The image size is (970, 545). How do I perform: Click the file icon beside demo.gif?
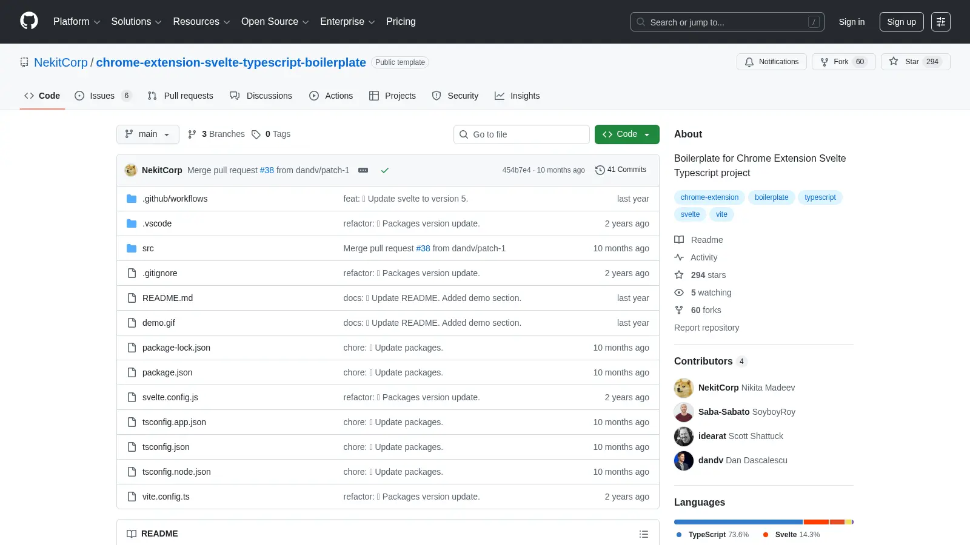(x=132, y=323)
